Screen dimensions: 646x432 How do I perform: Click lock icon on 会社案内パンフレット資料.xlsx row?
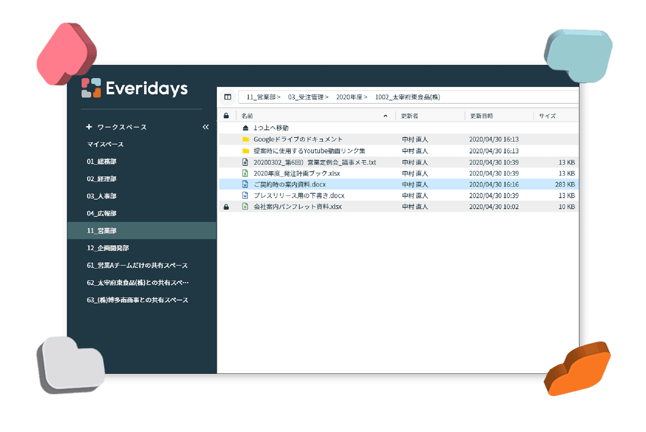pyautogui.click(x=226, y=207)
